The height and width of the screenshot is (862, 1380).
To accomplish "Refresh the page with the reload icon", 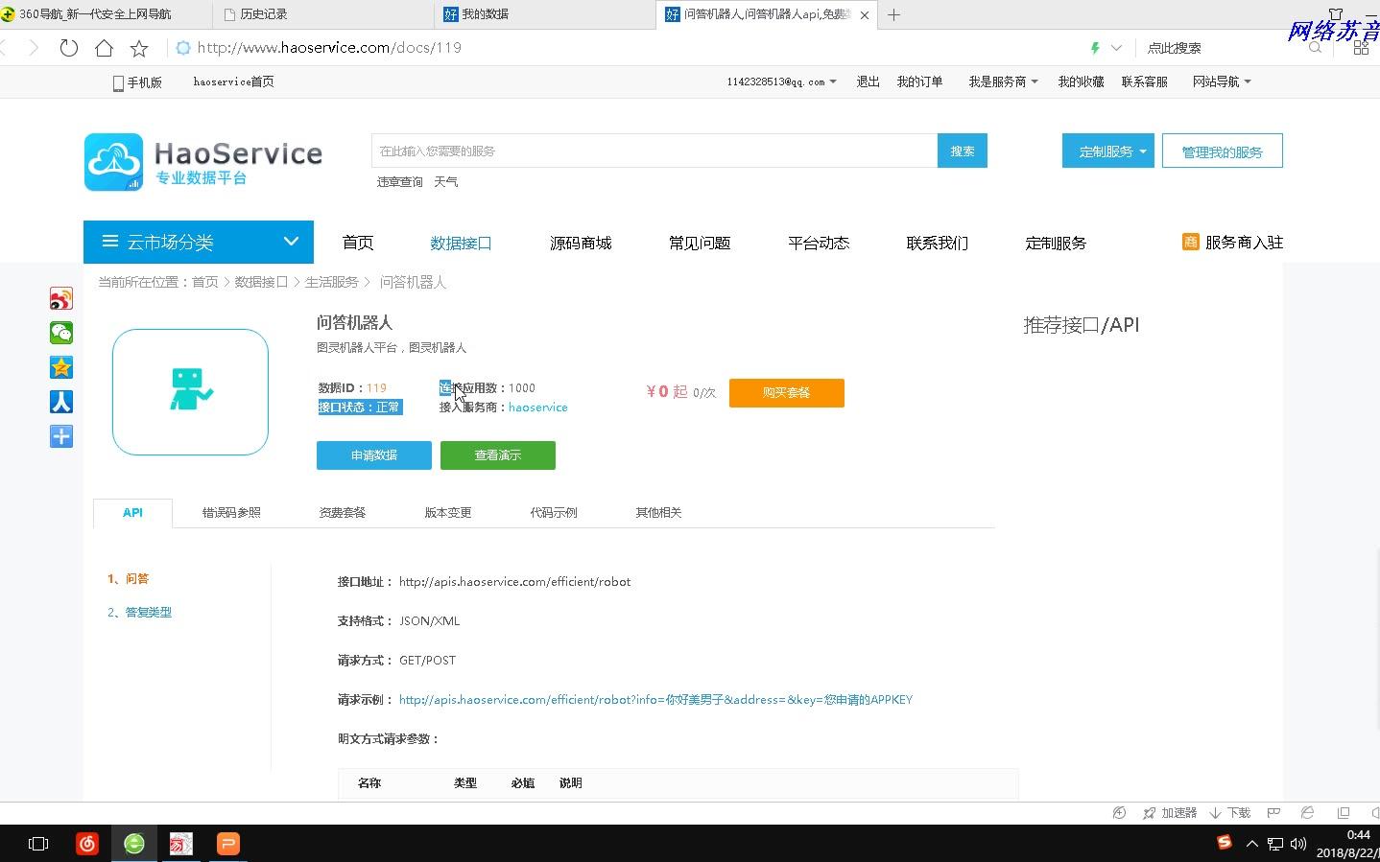I will point(68,47).
